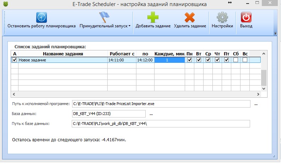Image resolution: width=281 pixels, height=164 pixels.
Task: Click the horizontal scroll left arrow
Action: pos(14,94)
